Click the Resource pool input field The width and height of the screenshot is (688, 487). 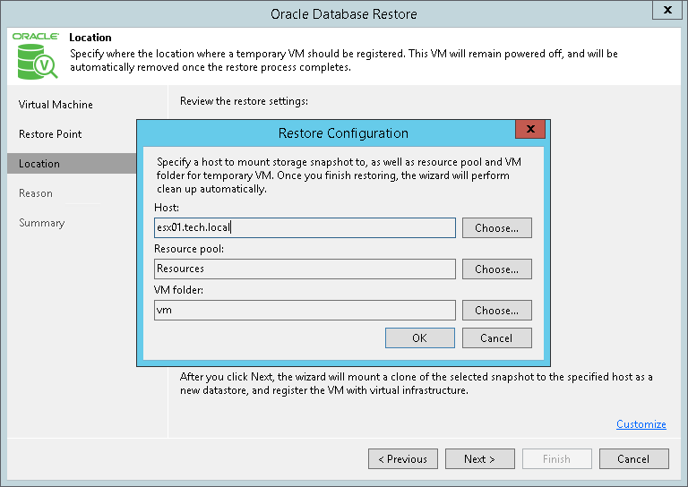(x=305, y=269)
